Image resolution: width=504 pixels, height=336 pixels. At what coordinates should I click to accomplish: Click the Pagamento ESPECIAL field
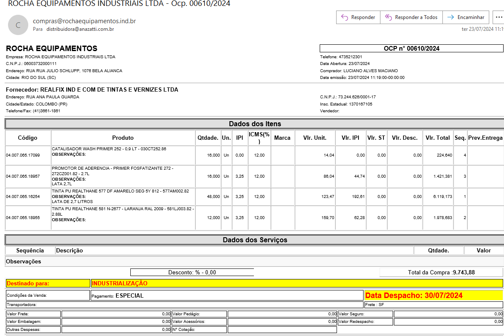click(x=227, y=295)
